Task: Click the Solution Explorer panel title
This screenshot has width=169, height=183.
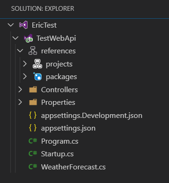Action: coord(43,8)
